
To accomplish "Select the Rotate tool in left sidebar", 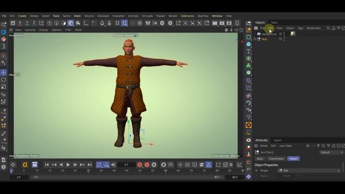I will point(4,80).
